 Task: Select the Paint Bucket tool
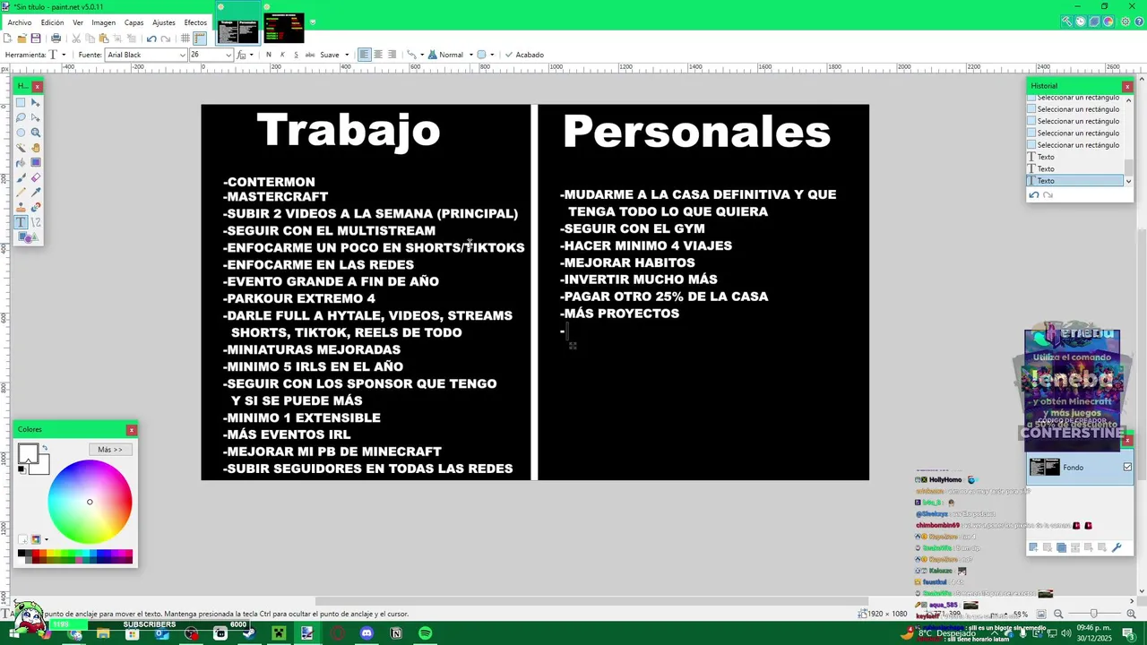(x=21, y=162)
